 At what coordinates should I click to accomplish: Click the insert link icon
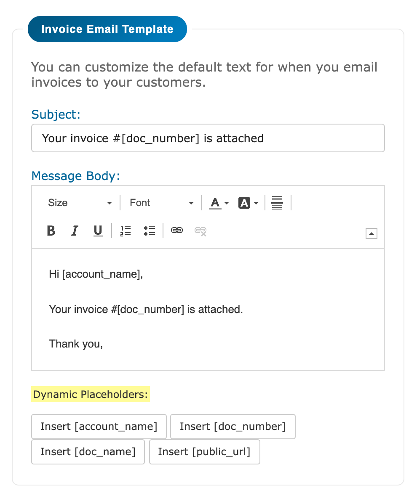click(176, 231)
